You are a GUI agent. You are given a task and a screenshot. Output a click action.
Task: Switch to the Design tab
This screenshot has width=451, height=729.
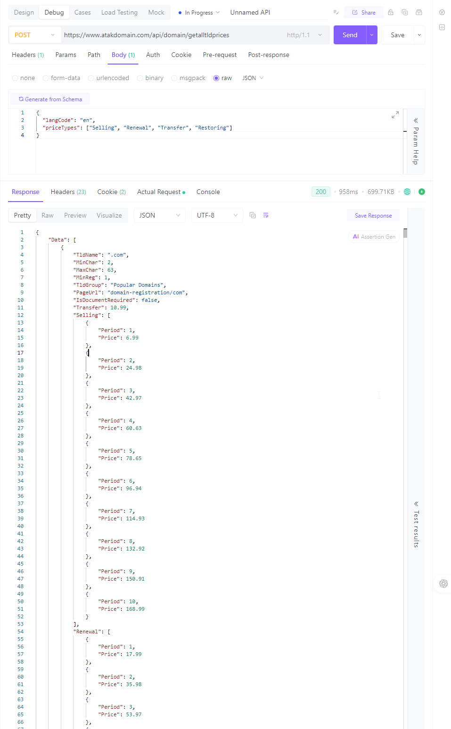pos(24,12)
